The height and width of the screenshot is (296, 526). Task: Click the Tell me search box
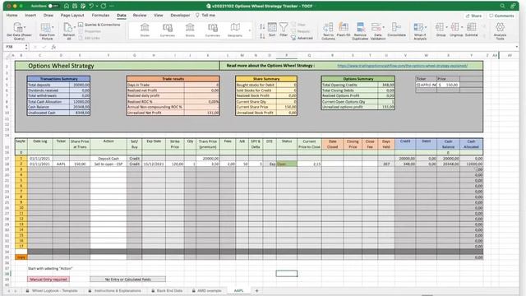coord(205,16)
